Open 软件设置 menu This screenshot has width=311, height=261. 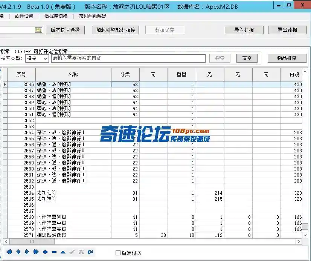24,16
